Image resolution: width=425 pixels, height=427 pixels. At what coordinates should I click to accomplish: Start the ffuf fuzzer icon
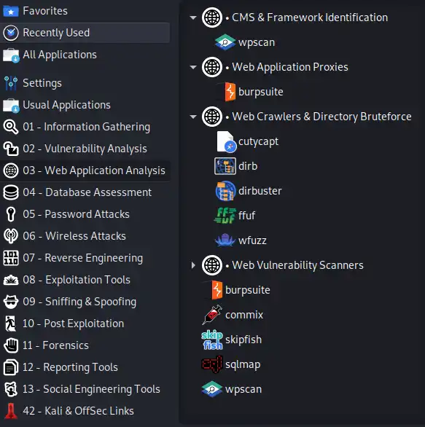225,216
